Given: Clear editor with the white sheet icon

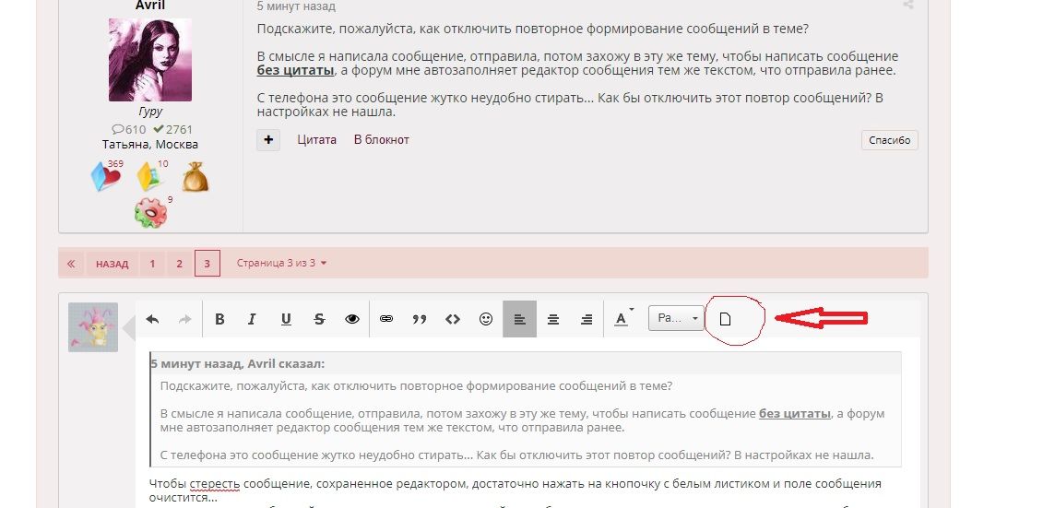Looking at the screenshot, I should (x=725, y=319).
